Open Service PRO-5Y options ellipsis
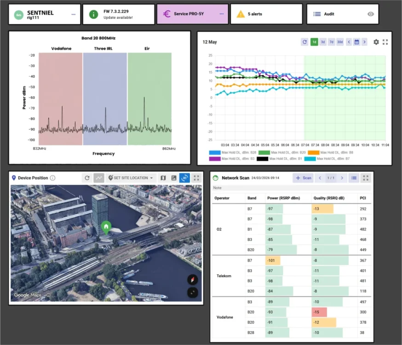This screenshot has width=402, height=345. point(222,14)
